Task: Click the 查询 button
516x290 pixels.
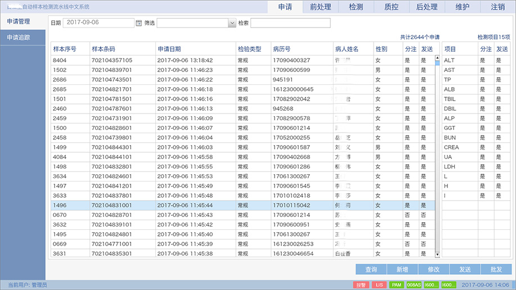Action: tap(371, 269)
